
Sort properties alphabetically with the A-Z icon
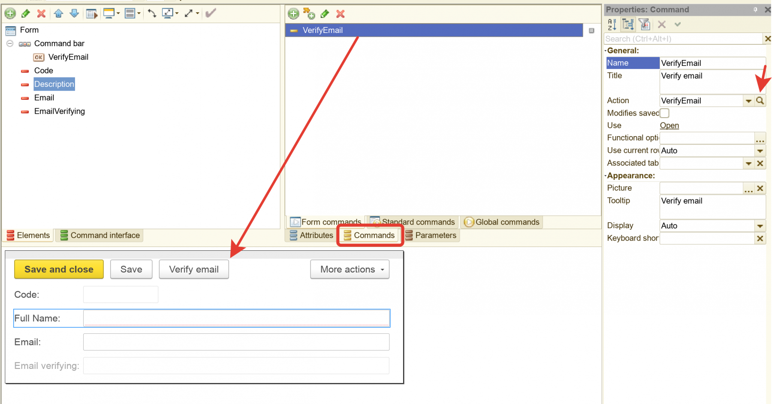point(612,24)
